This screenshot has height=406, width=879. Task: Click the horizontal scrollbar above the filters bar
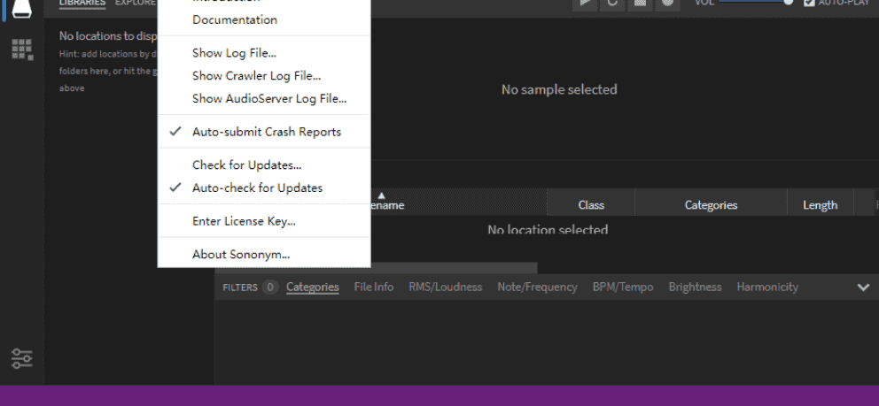(453, 268)
